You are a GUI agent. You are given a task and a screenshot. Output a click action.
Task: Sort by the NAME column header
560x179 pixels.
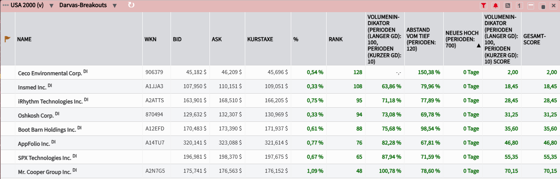(x=24, y=39)
